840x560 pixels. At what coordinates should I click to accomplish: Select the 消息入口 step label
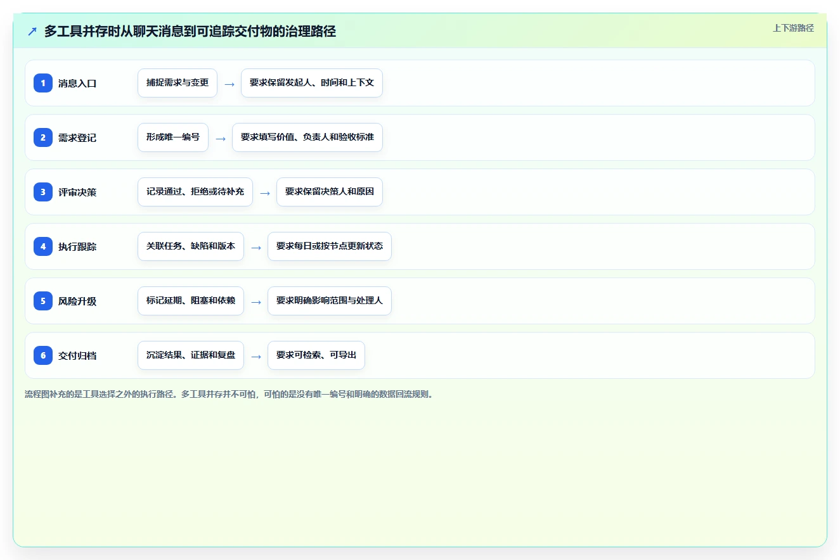pyautogui.click(x=77, y=83)
